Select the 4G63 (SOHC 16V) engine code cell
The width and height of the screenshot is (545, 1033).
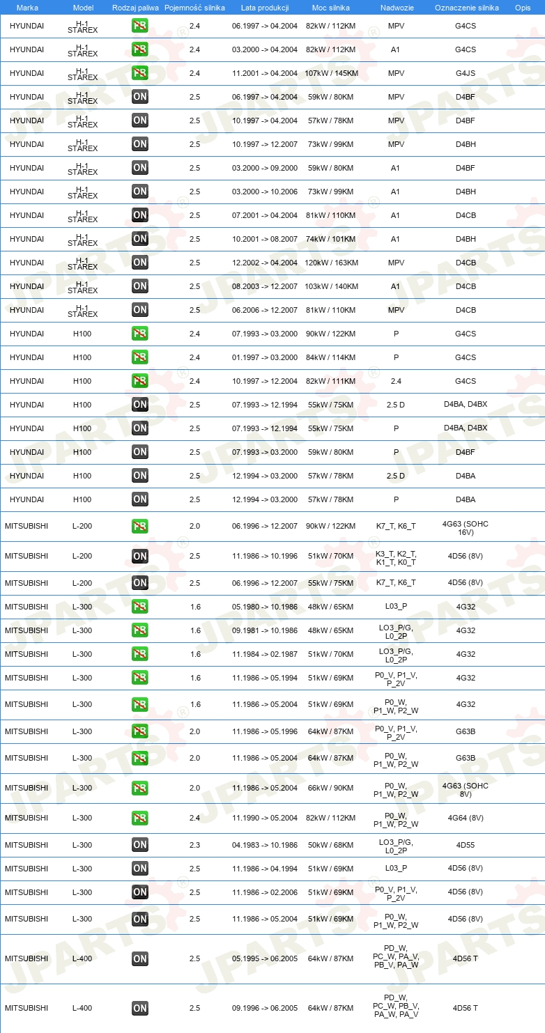(466, 527)
